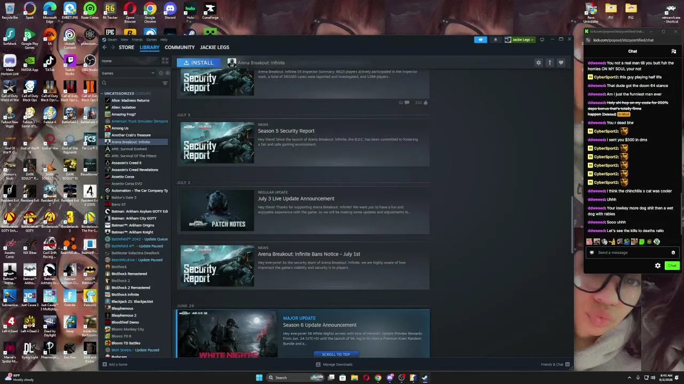Screen dimensions: 684x384
Task: Open the emote picker in Kick chat
Action: coord(673,253)
